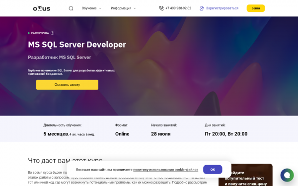The width and height of the screenshot is (298, 186).
Task: Click the Дни занятий label
Action: [x=215, y=125]
